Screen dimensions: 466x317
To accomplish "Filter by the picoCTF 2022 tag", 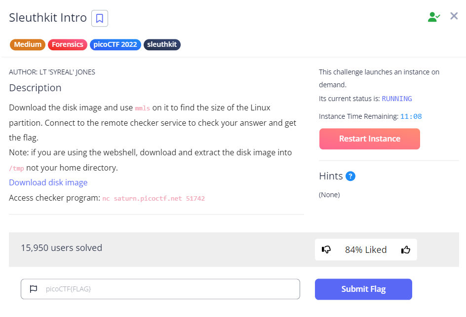I will tap(115, 44).
